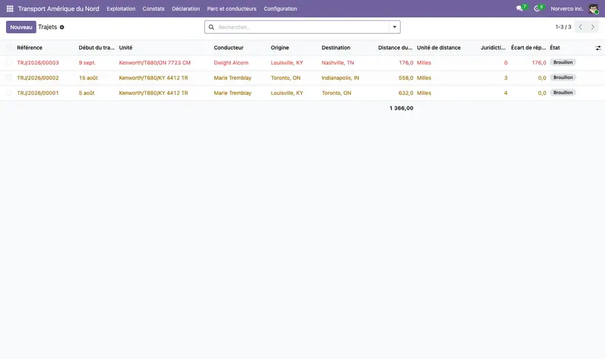This screenshot has height=359, width=605.
Task: Click the Nouveau button
Action: pyautogui.click(x=22, y=27)
